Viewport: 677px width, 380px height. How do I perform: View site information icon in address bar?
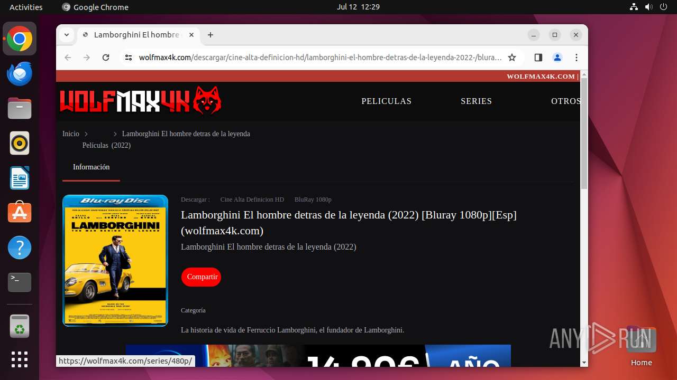[128, 58]
